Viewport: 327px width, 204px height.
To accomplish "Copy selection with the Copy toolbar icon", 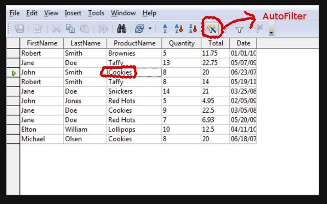I will (71, 29).
